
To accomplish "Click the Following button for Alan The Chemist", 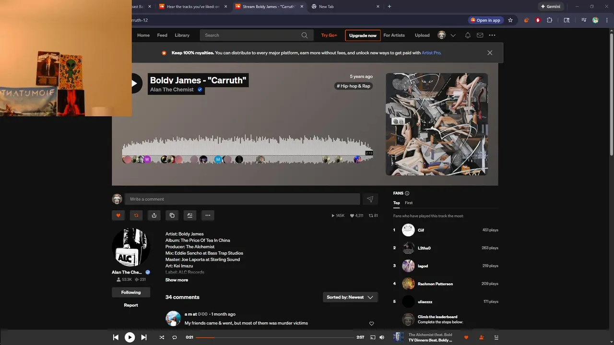I will [131, 292].
